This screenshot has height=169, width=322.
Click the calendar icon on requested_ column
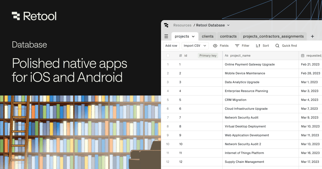point(302,55)
